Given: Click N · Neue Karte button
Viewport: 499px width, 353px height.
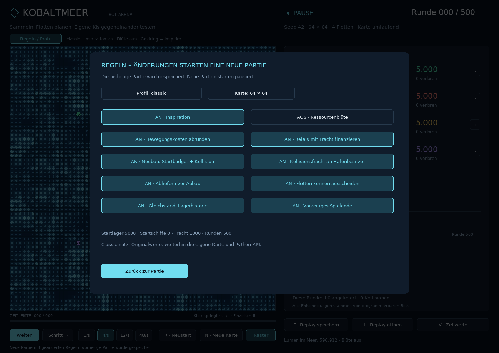Looking at the screenshot, I should (x=221, y=335).
